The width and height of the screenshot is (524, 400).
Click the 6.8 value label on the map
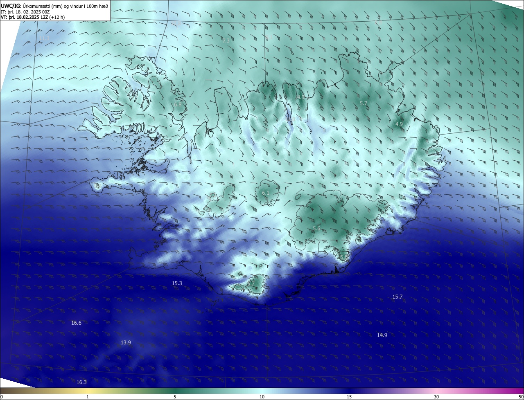pyautogui.click(x=178, y=105)
